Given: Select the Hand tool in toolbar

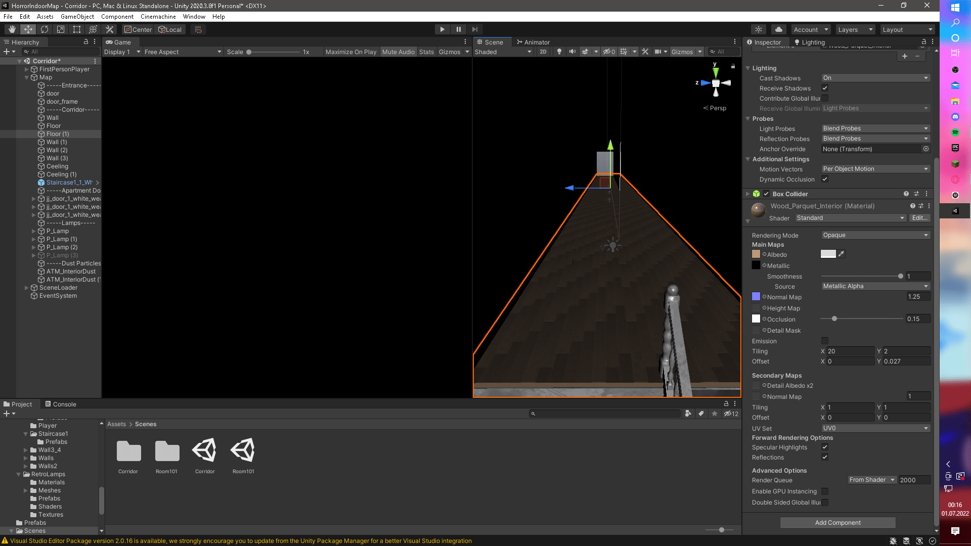Looking at the screenshot, I should pyautogui.click(x=12, y=29).
